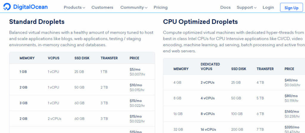Click the Sign Up button
This screenshot has height=133, width=305.
(x=291, y=7)
